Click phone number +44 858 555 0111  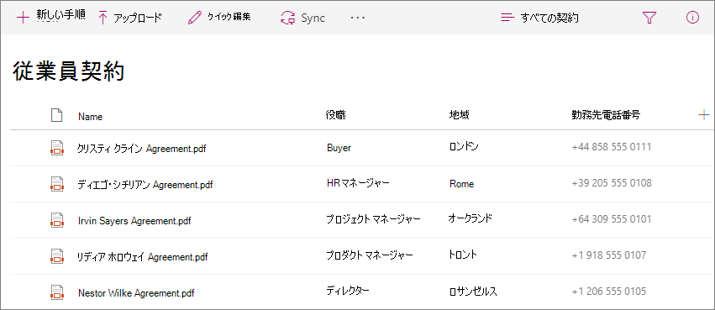click(x=611, y=147)
